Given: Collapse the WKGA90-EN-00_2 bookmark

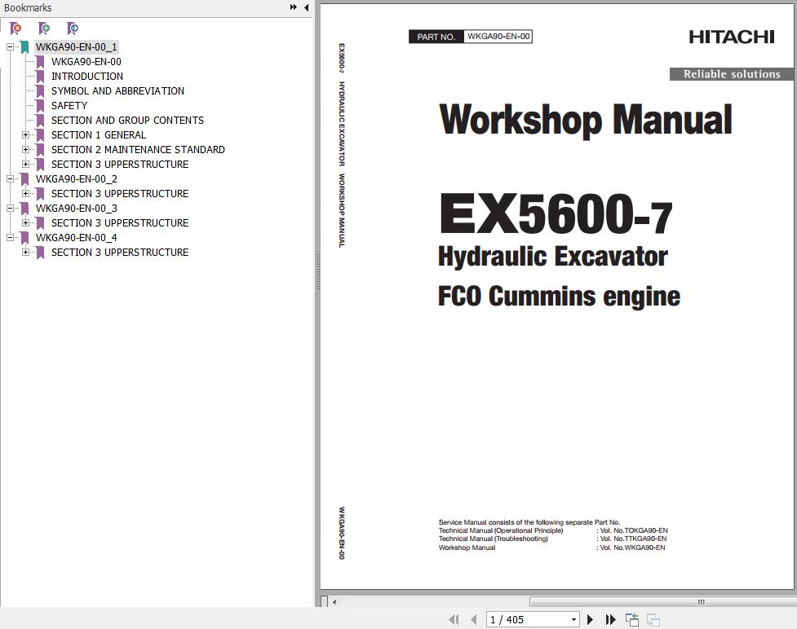Looking at the screenshot, I should click(10, 178).
